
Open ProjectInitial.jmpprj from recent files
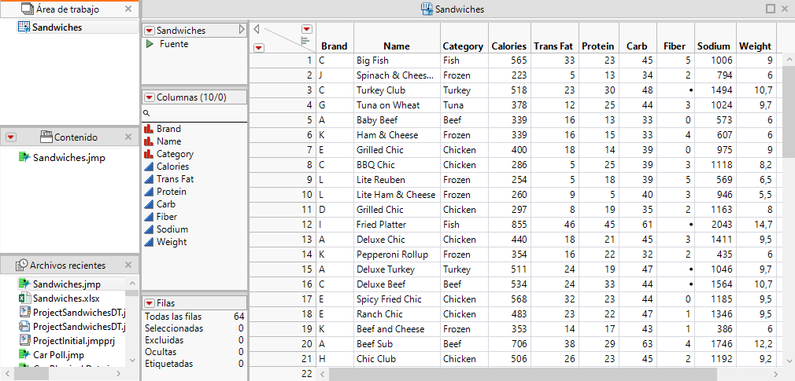pyautogui.click(x=74, y=340)
